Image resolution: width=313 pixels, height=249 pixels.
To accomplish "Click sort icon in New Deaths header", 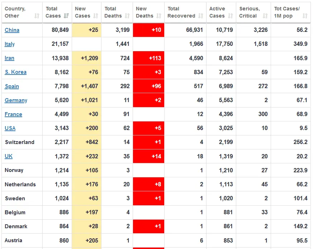I will [159, 16].
